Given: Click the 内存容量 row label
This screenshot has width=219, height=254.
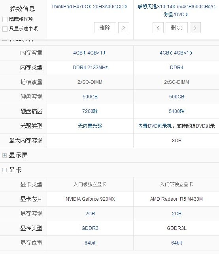Looking at the screenshot, I should point(31,53).
